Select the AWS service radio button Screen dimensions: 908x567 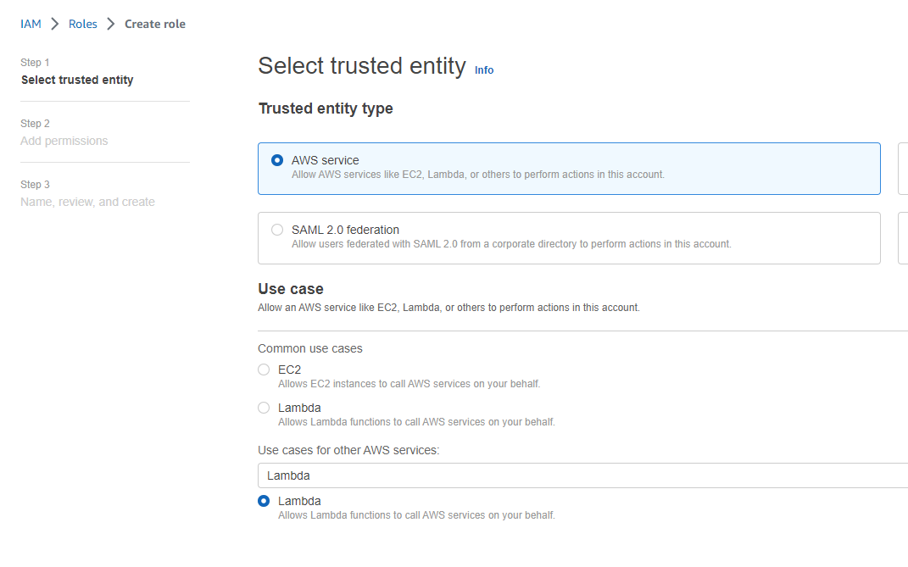(x=277, y=160)
